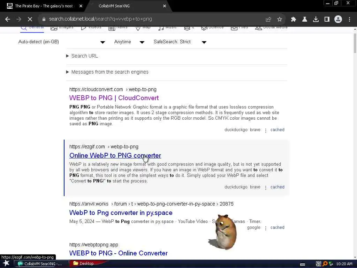Open Auto-detect (en-GB) language dropdown
Screen dimensions: 357x268
pyautogui.click(x=61, y=42)
